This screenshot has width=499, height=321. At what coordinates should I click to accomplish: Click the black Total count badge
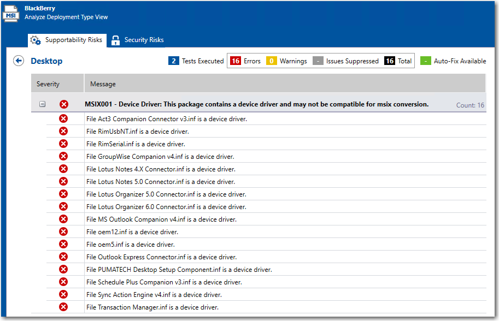[x=390, y=61]
